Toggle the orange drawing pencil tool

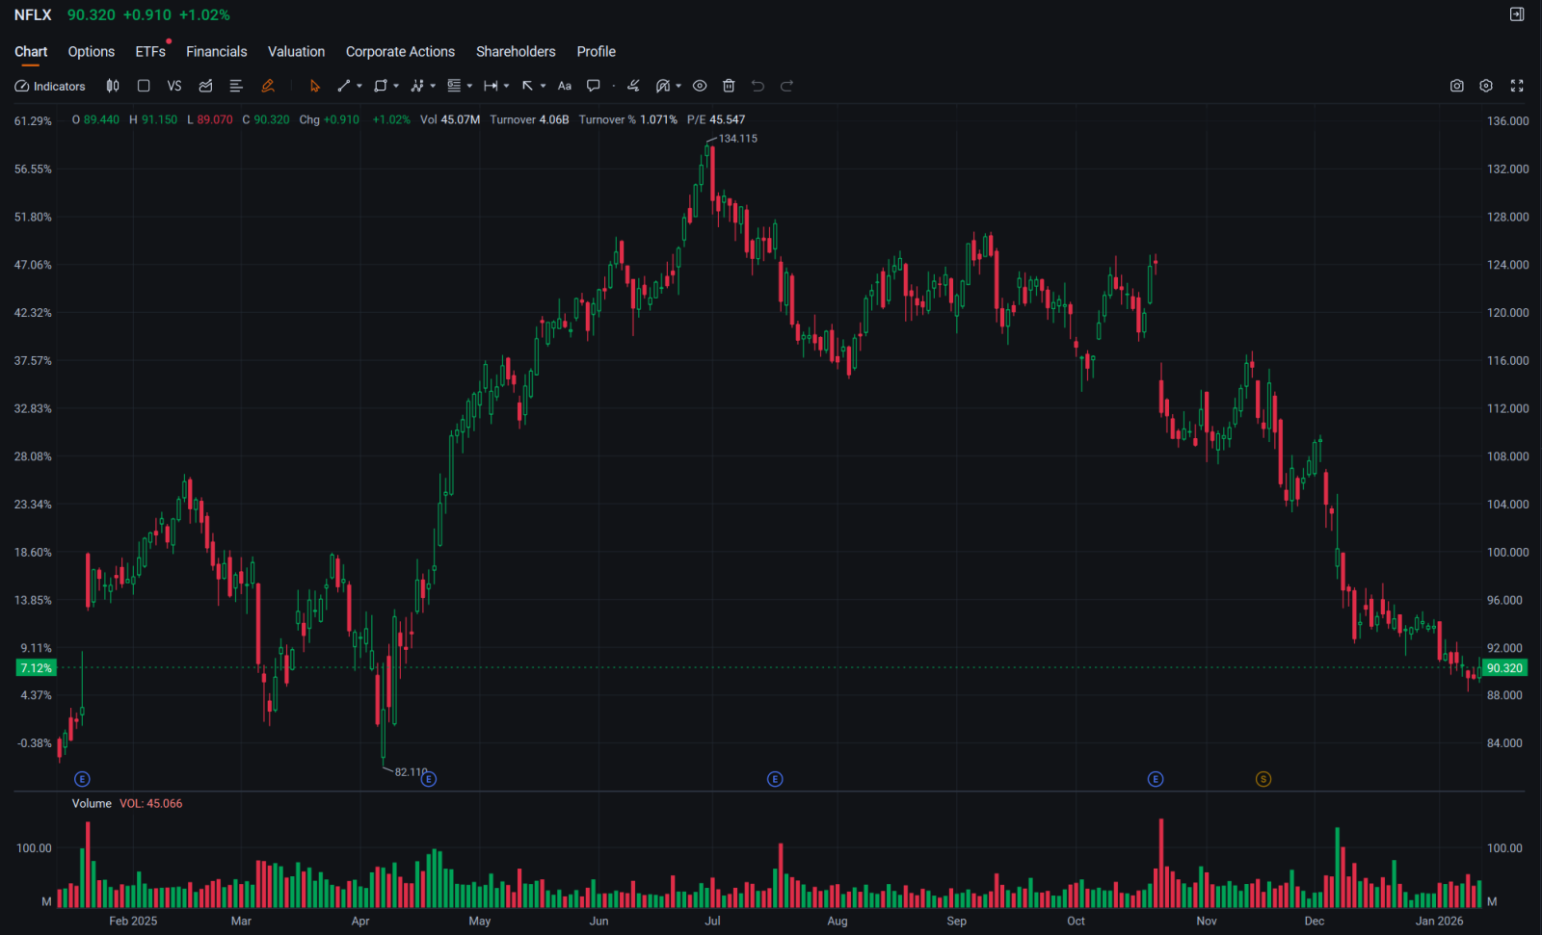tap(268, 86)
